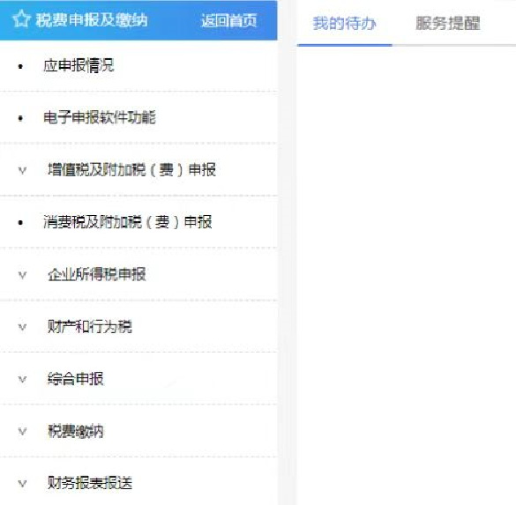
Task: Click the 税费申报及缴纳 header title
Action: 92,20
